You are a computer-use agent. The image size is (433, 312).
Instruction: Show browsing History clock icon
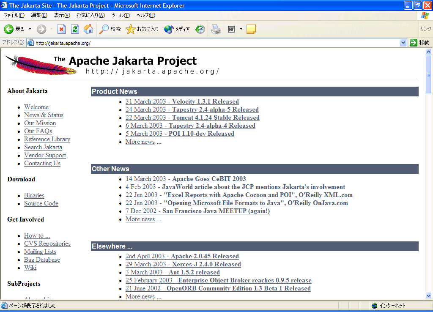click(x=200, y=29)
